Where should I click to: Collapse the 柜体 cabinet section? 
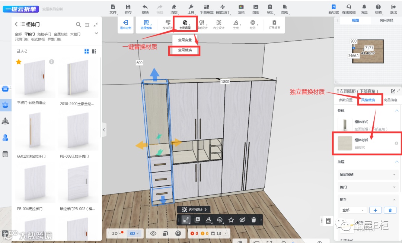click(x=397, y=111)
